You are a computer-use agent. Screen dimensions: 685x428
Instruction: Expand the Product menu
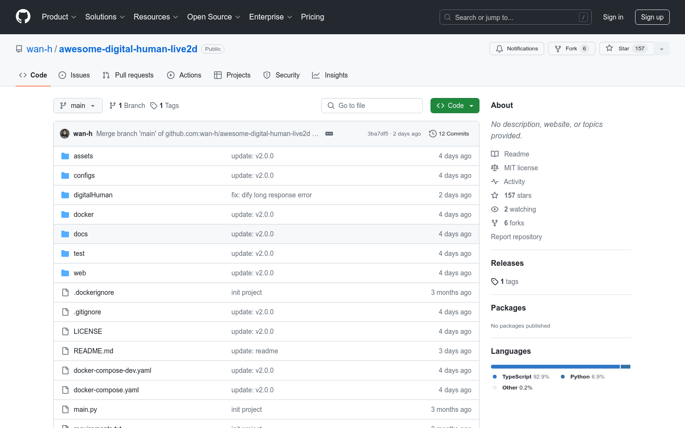(59, 17)
